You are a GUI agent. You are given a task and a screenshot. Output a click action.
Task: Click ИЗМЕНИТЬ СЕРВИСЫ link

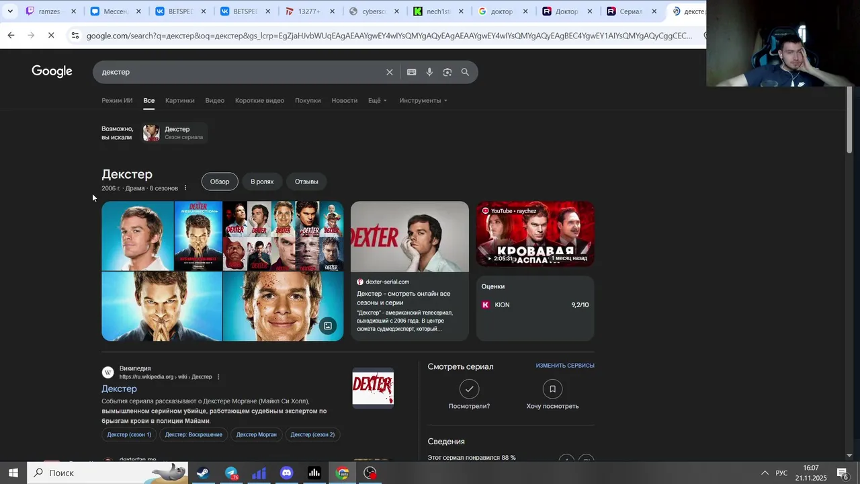[565, 366]
